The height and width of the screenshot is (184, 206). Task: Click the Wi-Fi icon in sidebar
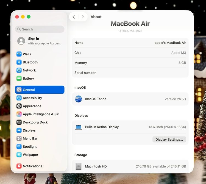click(x=19, y=54)
